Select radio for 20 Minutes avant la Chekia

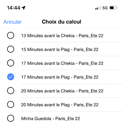(x=11, y=91)
